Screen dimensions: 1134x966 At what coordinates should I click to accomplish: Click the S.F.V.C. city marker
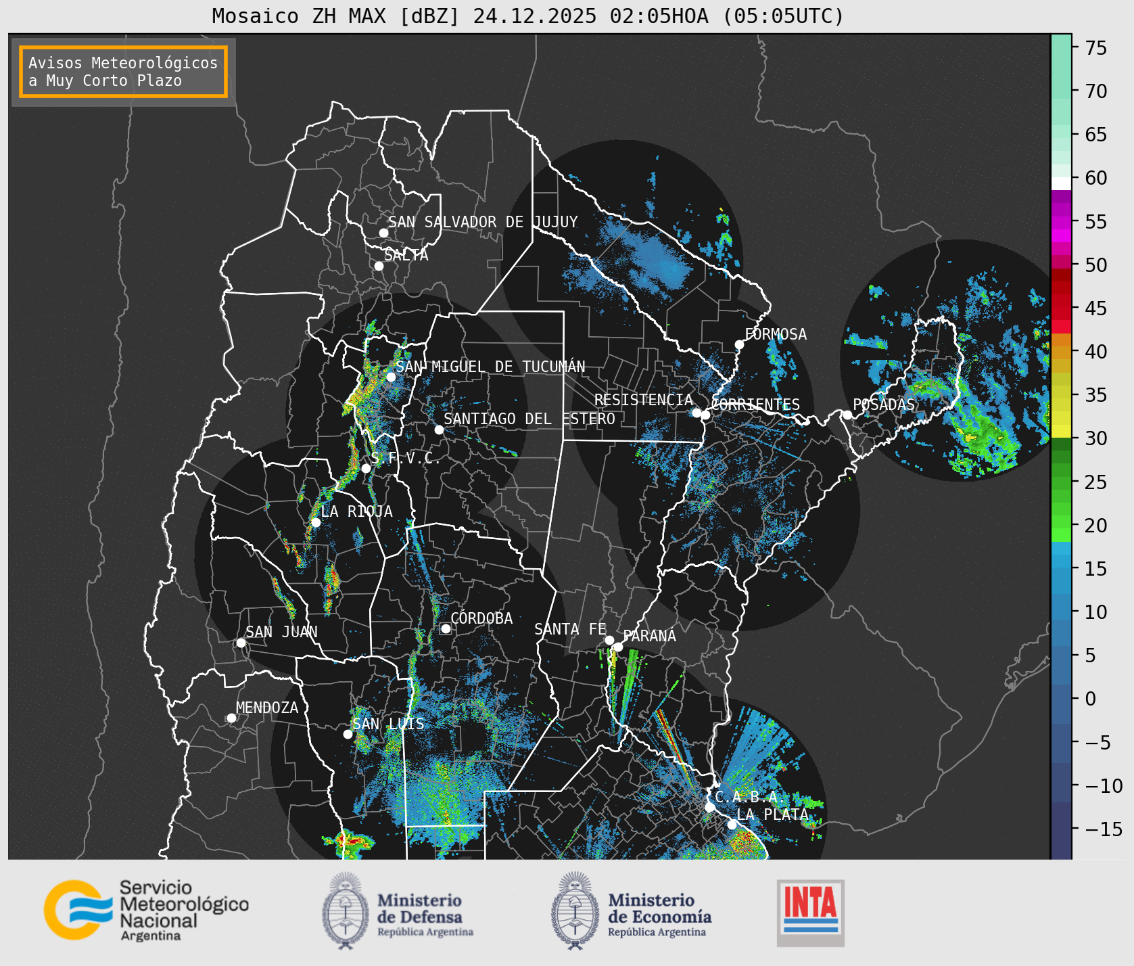click(x=366, y=468)
